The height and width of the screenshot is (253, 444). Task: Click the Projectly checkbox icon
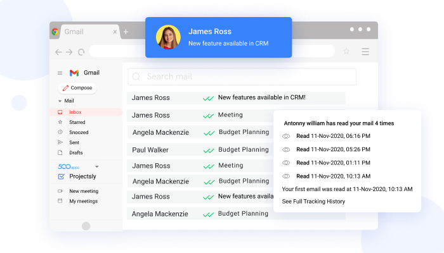tap(61, 176)
